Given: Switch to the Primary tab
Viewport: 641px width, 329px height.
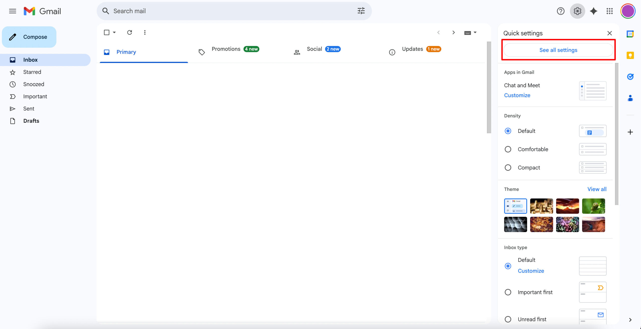Looking at the screenshot, I should [x=144, y=52].
